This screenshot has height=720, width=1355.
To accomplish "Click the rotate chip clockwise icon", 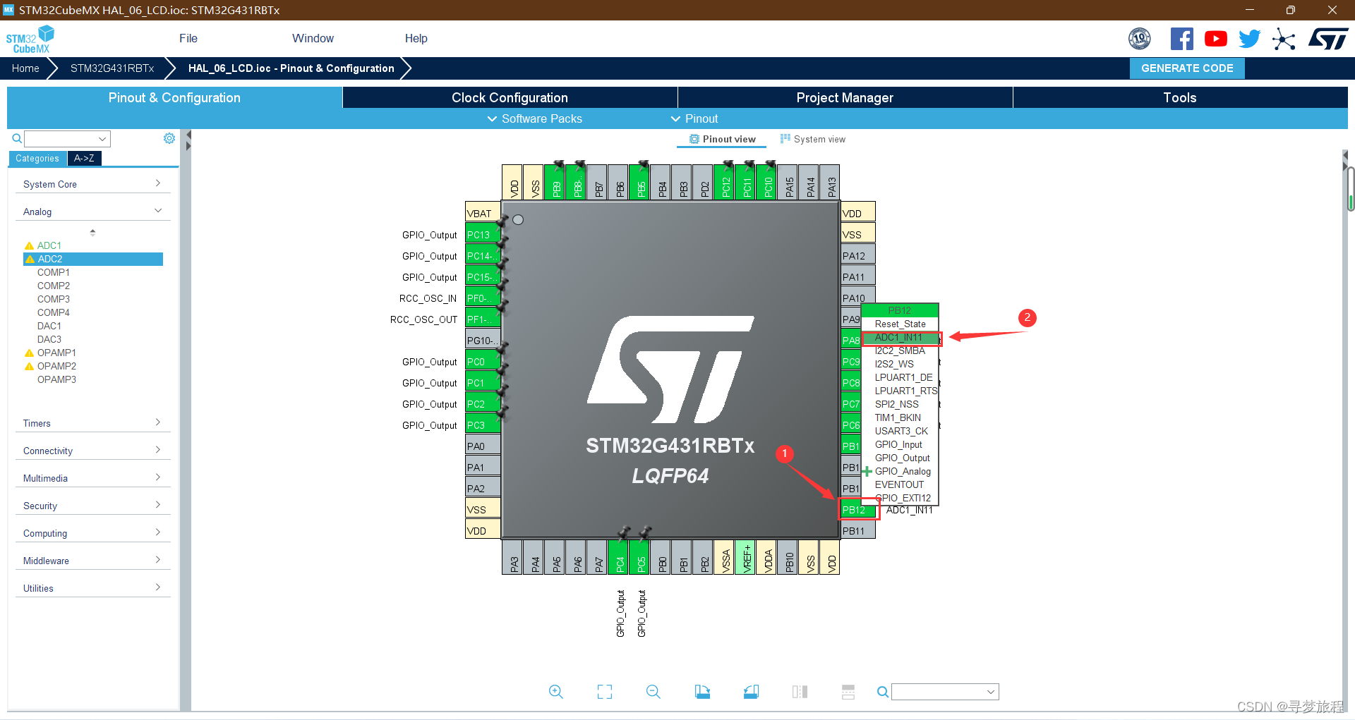I will 702,692.
